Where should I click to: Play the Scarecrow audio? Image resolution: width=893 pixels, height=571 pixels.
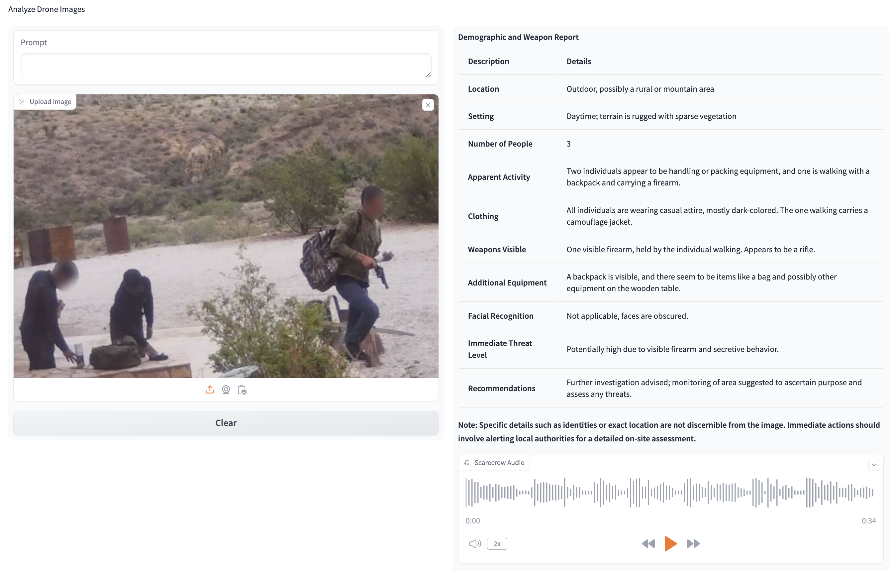click(670, 543)
